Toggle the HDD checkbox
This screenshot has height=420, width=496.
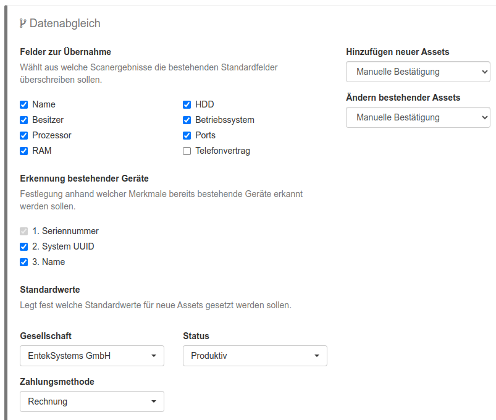pyautogui.click(x=187, y=104)
